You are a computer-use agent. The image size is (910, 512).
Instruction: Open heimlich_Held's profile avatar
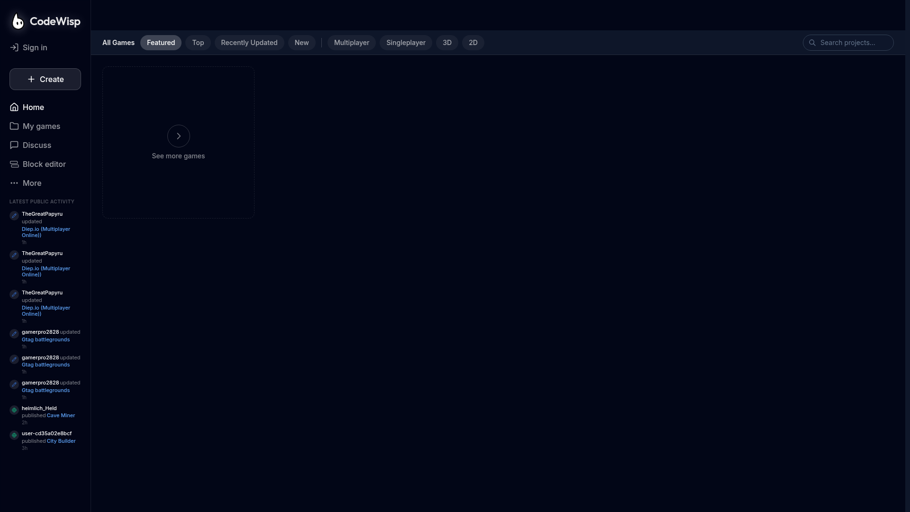[14, 410]
